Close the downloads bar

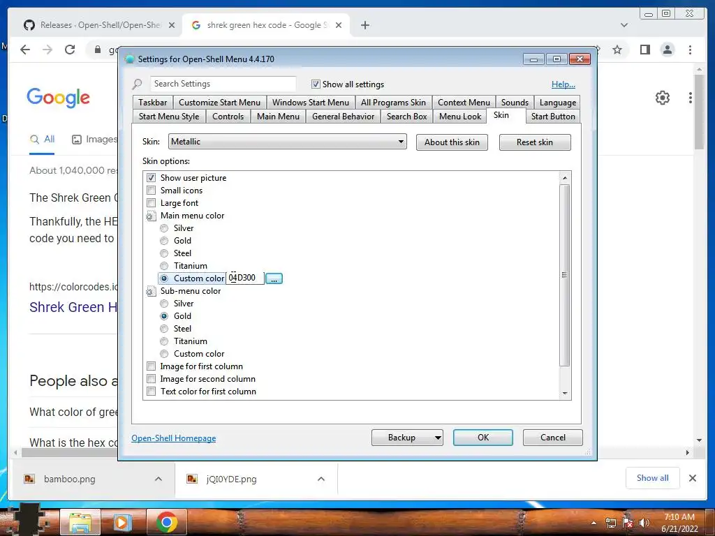tap(693, 478)
